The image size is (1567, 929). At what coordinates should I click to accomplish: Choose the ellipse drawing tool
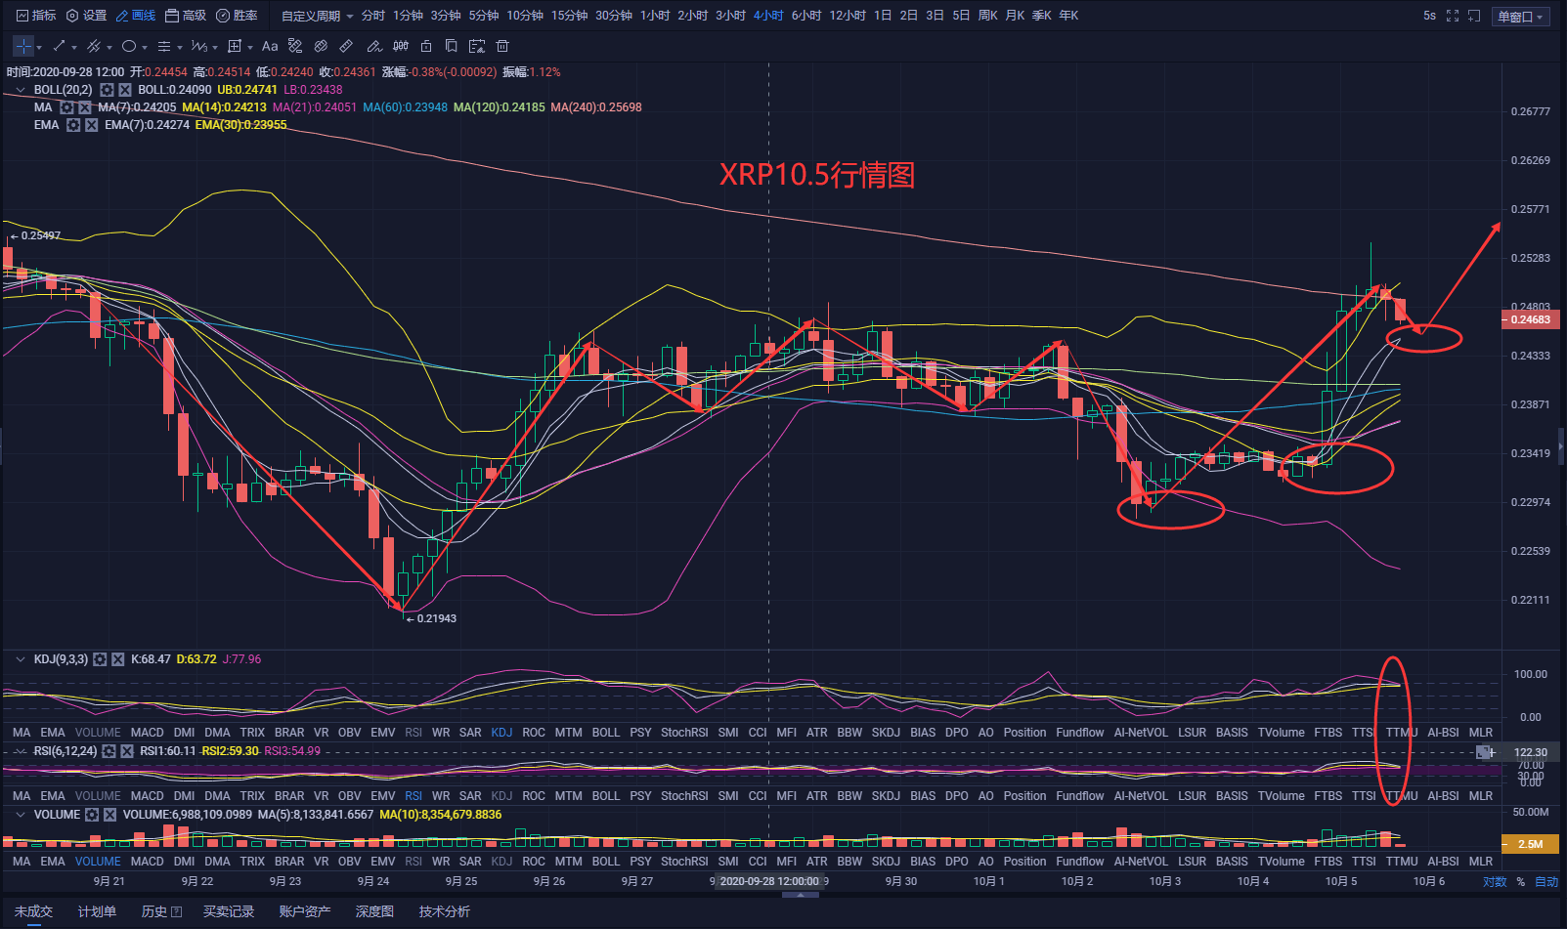click(x=129, y=46)
